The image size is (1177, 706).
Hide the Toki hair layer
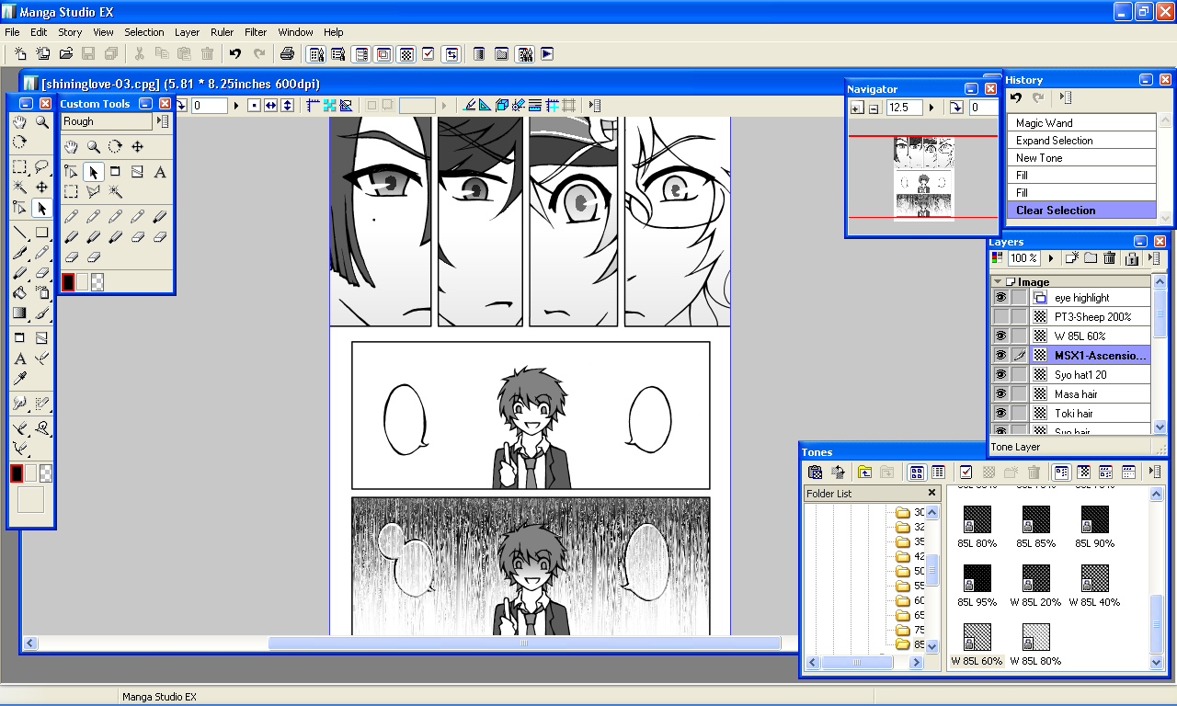coord(1000,414)
